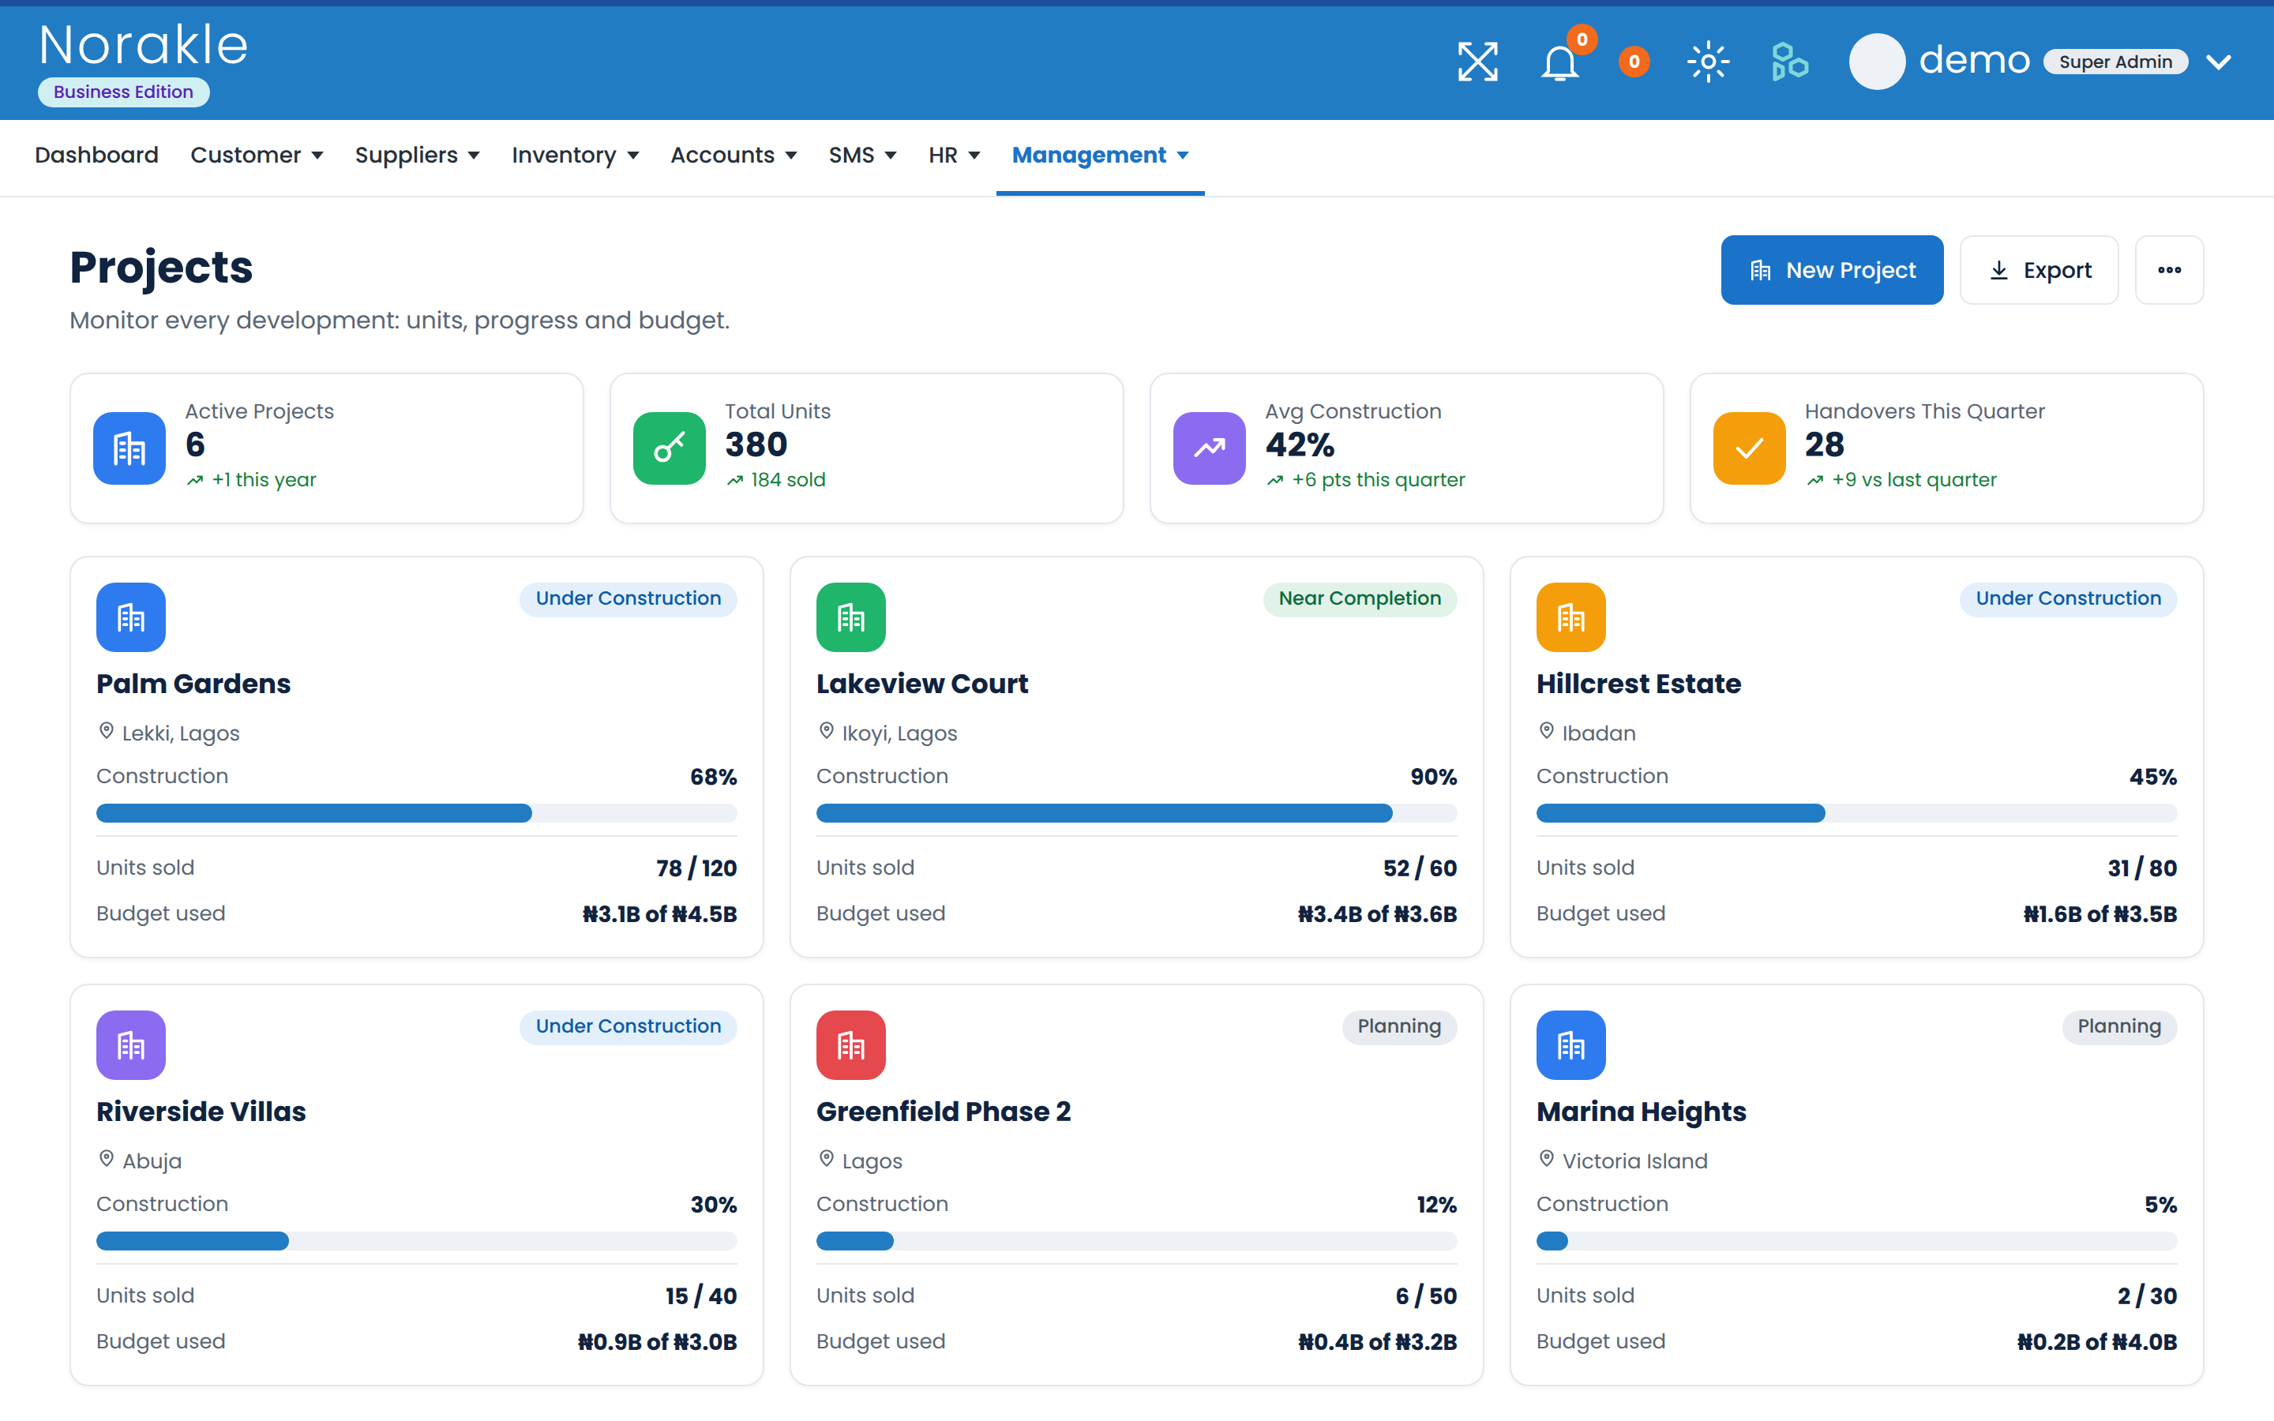Click the Avg Construction trend icon
Screen dimensions: 2274x1421
click(1210, 448)
